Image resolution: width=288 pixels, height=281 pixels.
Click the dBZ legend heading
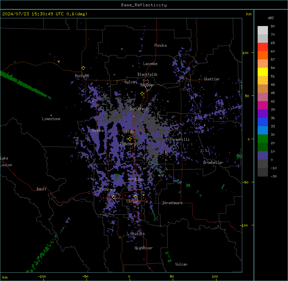[x=271, y=18]
